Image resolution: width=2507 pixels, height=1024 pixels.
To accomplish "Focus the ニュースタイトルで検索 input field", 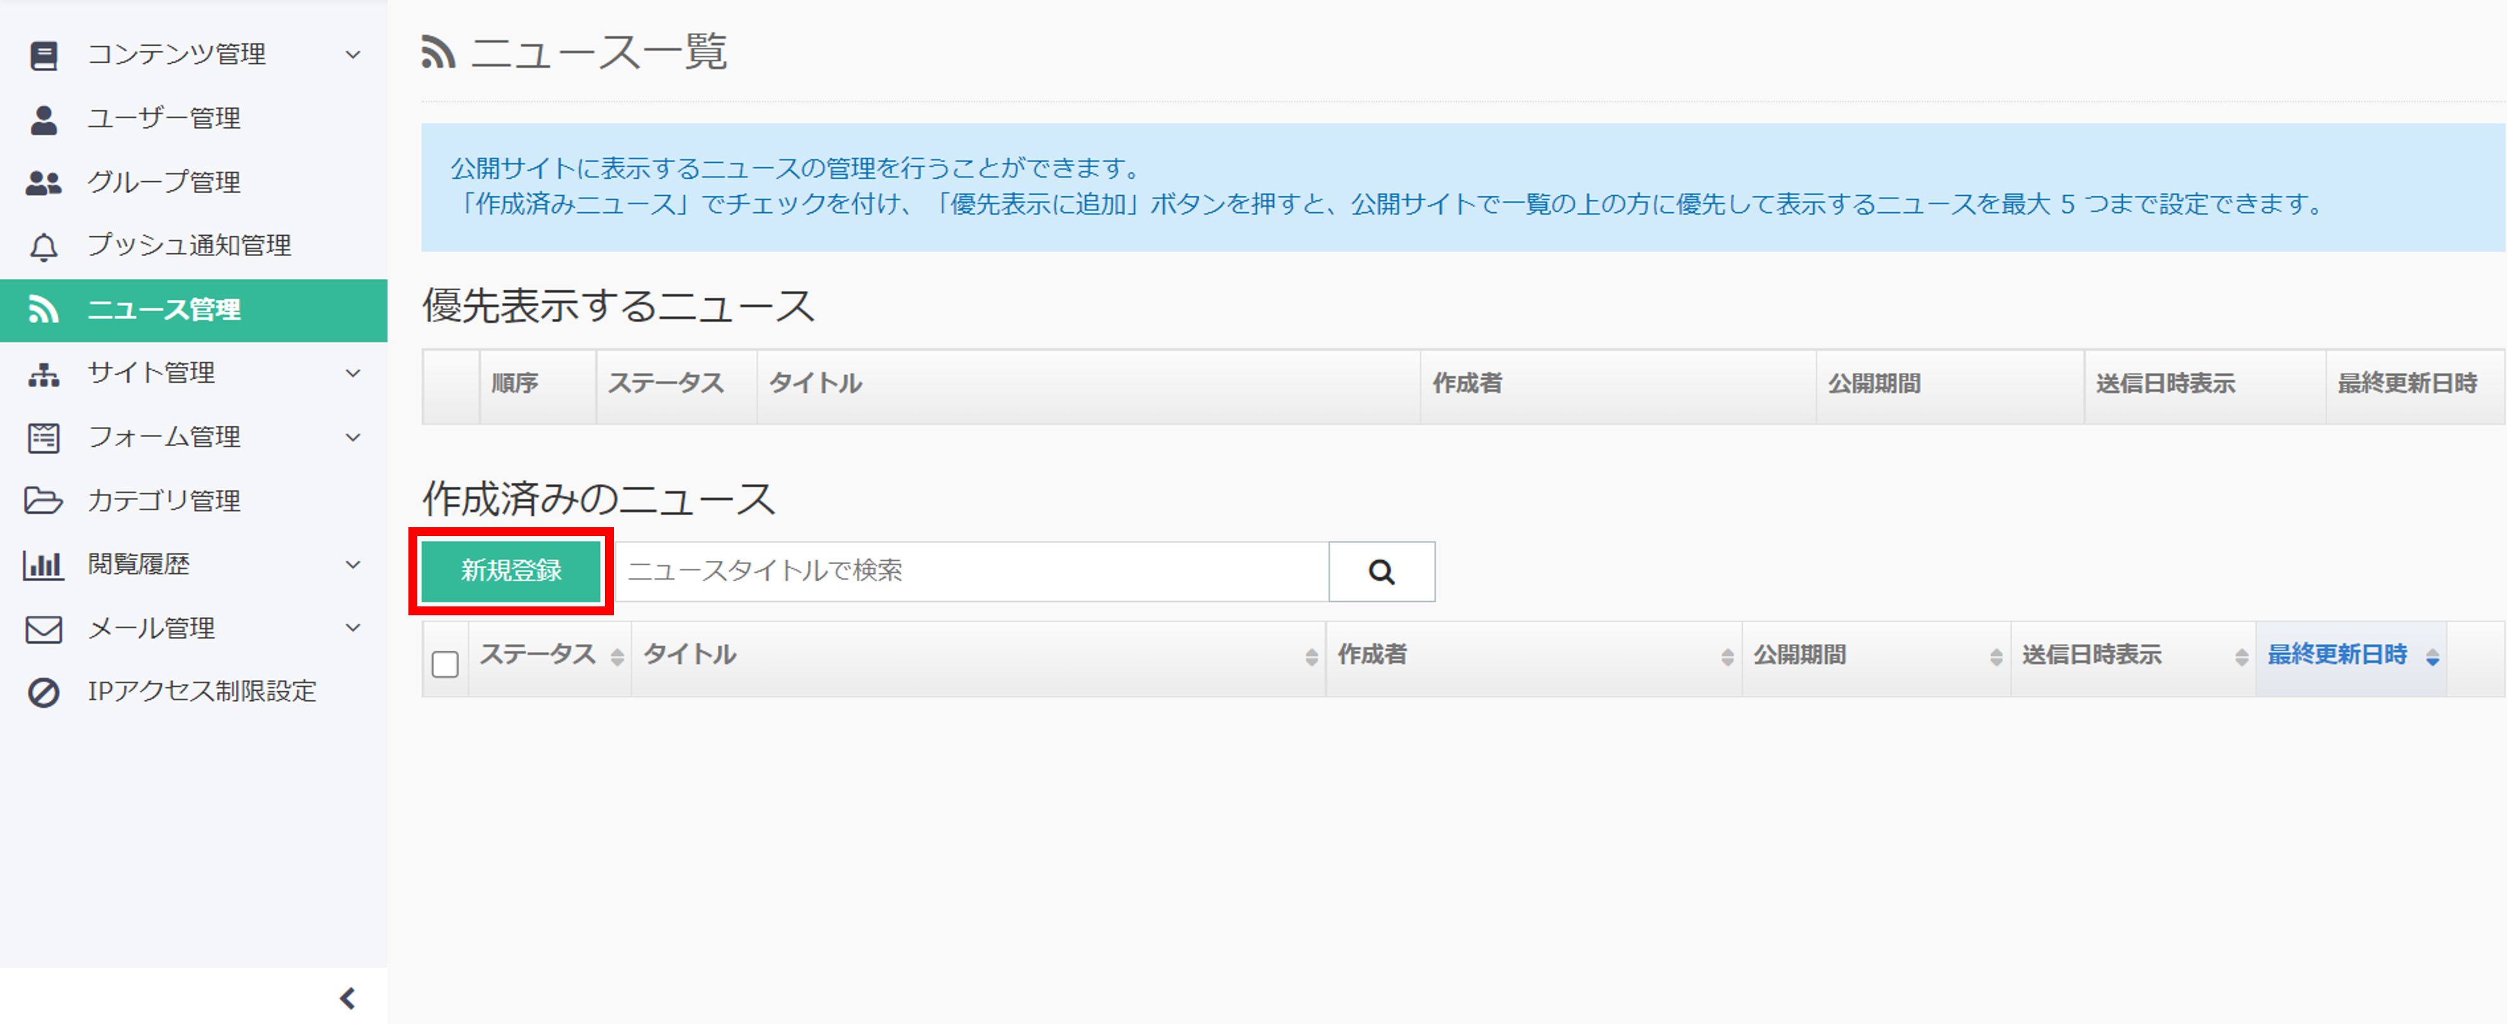I will (972, 572).
